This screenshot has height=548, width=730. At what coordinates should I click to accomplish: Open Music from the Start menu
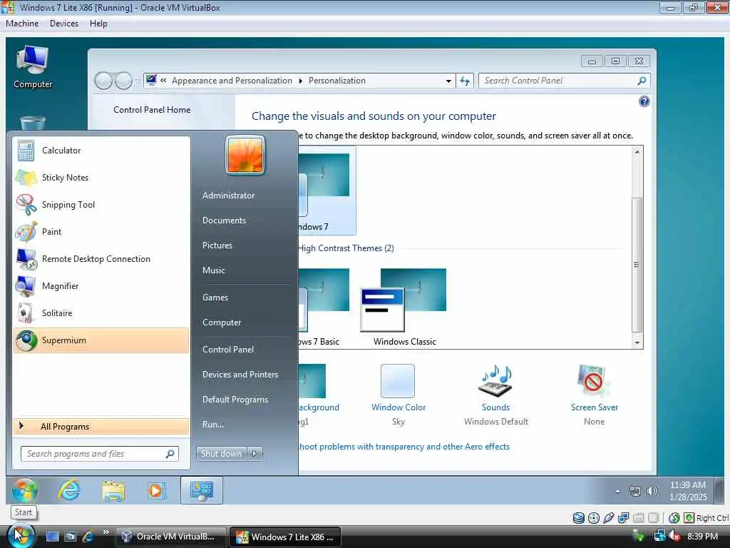click(214, 270)
